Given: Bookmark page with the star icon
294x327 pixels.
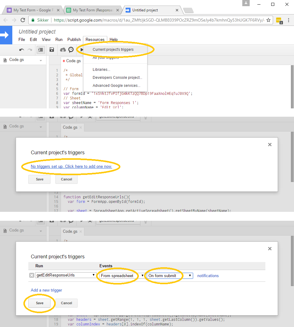Looking at the screenshot, I should (x=268, y=20).
